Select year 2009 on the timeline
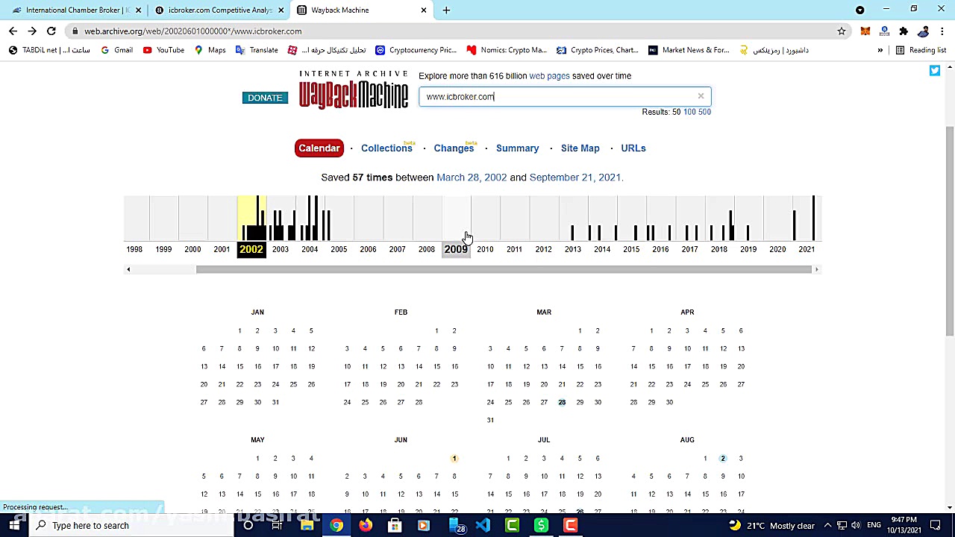The image size is (955, 537). 456,249
